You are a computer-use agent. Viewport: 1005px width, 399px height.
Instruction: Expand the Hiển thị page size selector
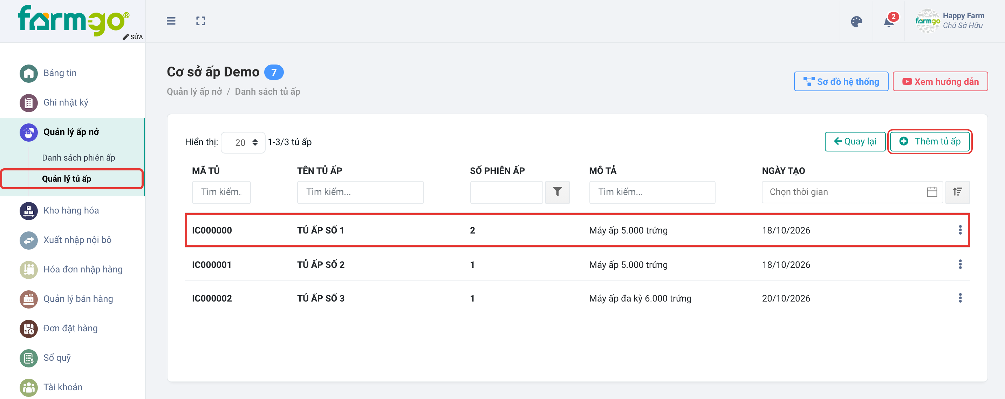pos(243,142)
